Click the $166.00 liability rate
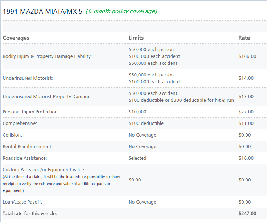The width and height of the screenshot is (267, 222). 247,56
